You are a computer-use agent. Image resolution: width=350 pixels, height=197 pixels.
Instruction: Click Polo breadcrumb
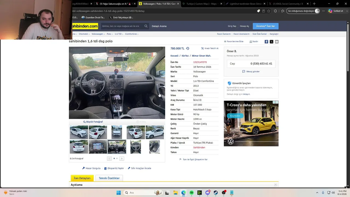(x=109, y=34)
